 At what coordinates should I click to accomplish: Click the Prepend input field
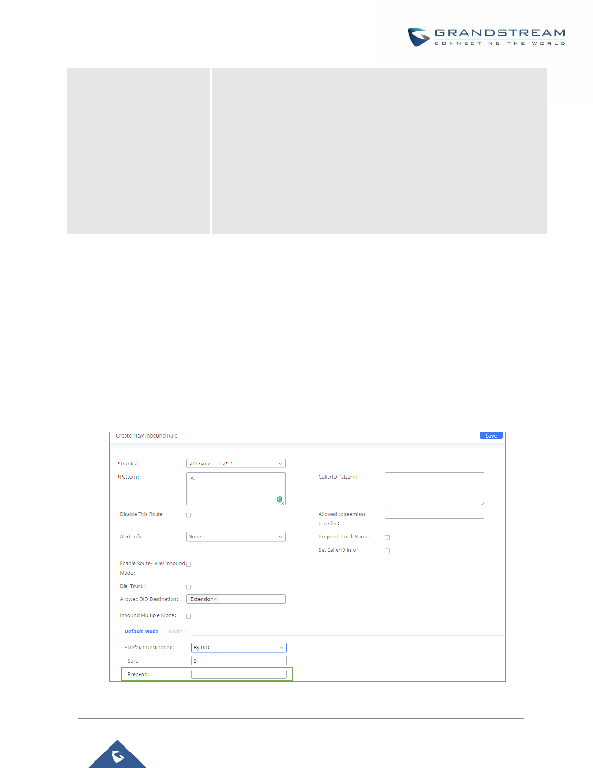(x=239, y=674)
